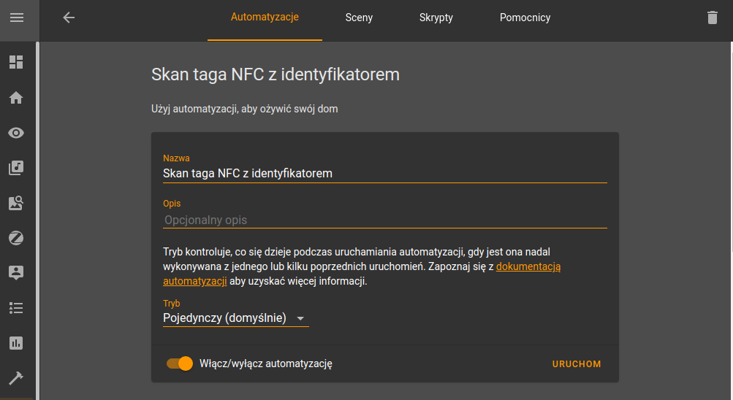Toggle the Włącz/wyłącz automatyzację switch
Screen dimensions: 733x400
click(x=180, y=364)
